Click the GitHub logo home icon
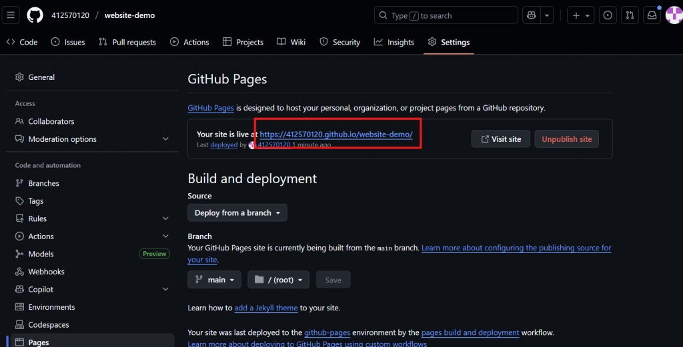Image resolution: width=683 pixels, height=347 pixels. (x=35, y=15)
